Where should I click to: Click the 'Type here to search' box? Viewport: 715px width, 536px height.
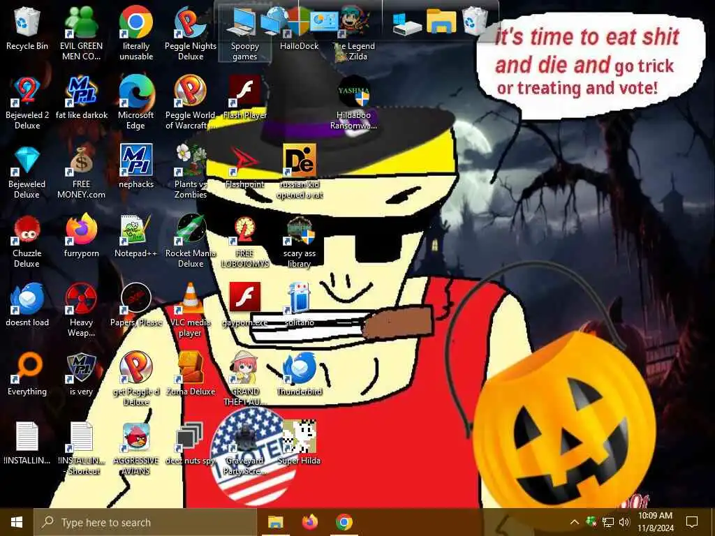pos(145,522)
